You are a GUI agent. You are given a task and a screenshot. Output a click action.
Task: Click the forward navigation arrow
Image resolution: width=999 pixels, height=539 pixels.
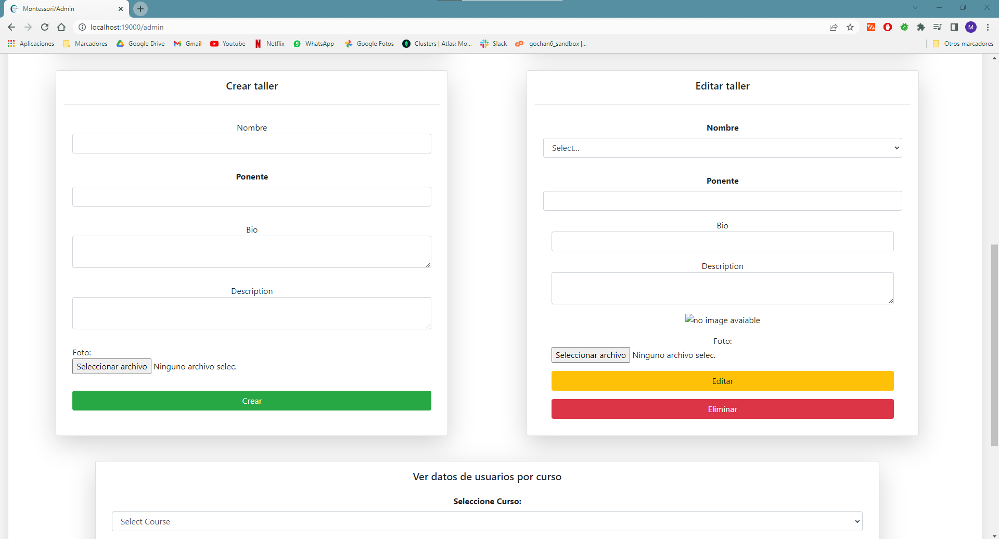pos(28,27)
